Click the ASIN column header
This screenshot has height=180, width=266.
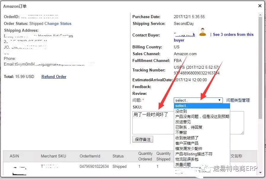coord(14,156)
